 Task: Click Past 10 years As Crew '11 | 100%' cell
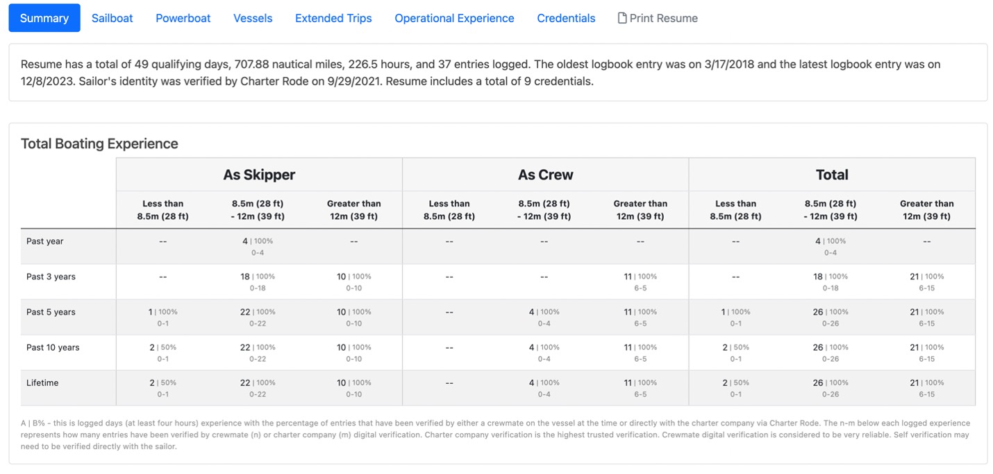pyautogui.click(x=640, y=352)
